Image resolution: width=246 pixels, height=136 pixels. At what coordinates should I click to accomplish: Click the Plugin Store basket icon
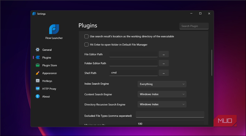click(x=38, y=65)
